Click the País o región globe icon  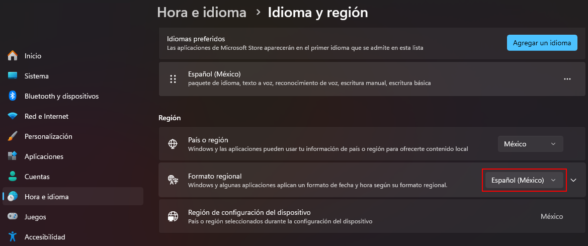point(173,144)
